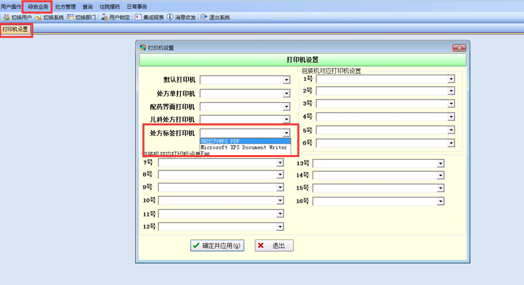
Task: Expand the 处方单打印机 dropdown arrow
Action: click(x=287, y=93)
